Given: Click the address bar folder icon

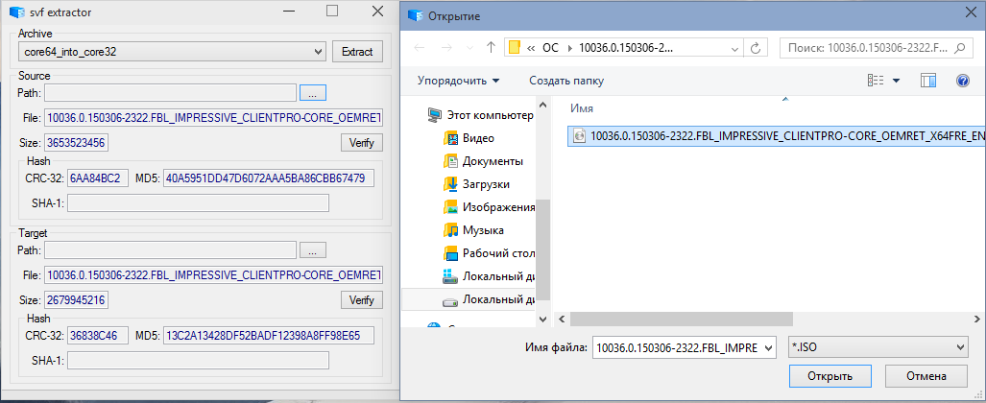Looking at the screenshot, I should click(515, 48).
